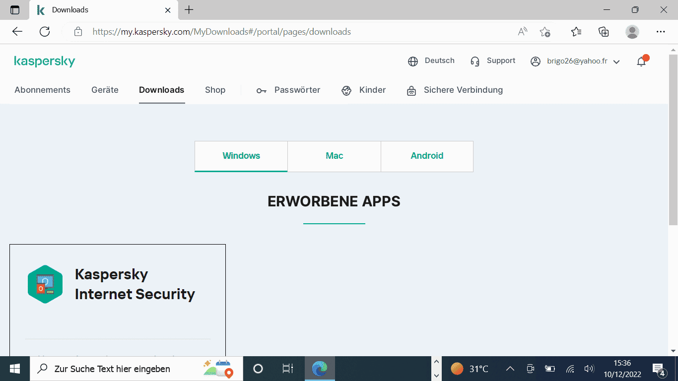Open the Deutsch language selector
This screenshot has width=678, height=381.
(431, 61)
